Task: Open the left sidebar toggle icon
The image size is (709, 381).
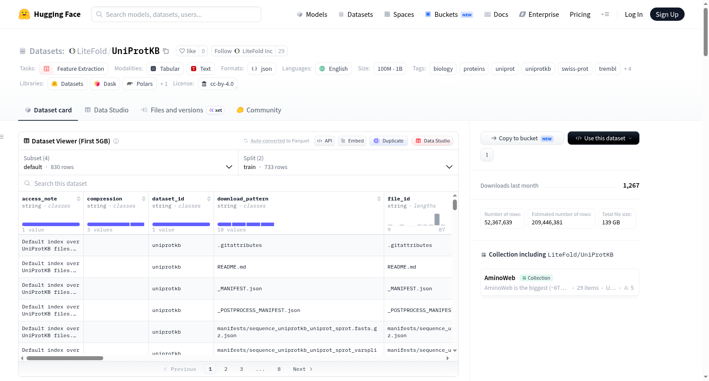Action: tap(2, 137)
